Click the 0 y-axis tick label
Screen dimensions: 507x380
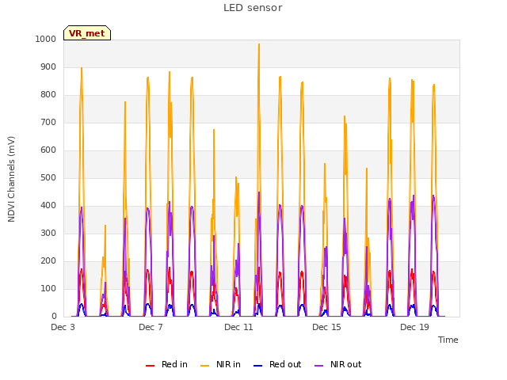click(54, 317)
